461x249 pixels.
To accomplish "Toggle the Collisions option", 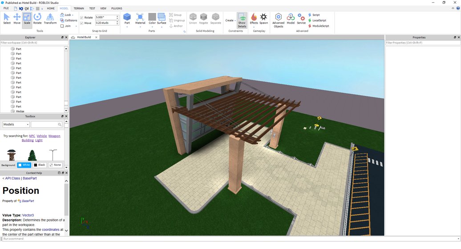I will tap(69, 20).
